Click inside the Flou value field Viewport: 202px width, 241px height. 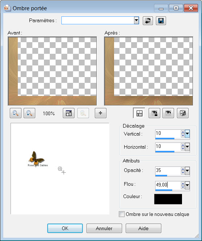[168, 185]
